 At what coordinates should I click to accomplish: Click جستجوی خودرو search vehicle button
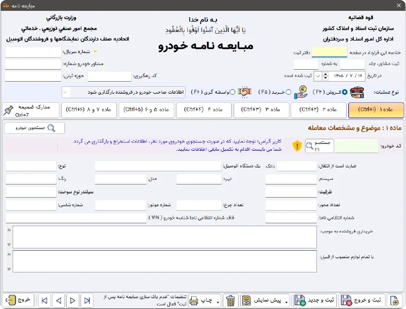(34, 128)
